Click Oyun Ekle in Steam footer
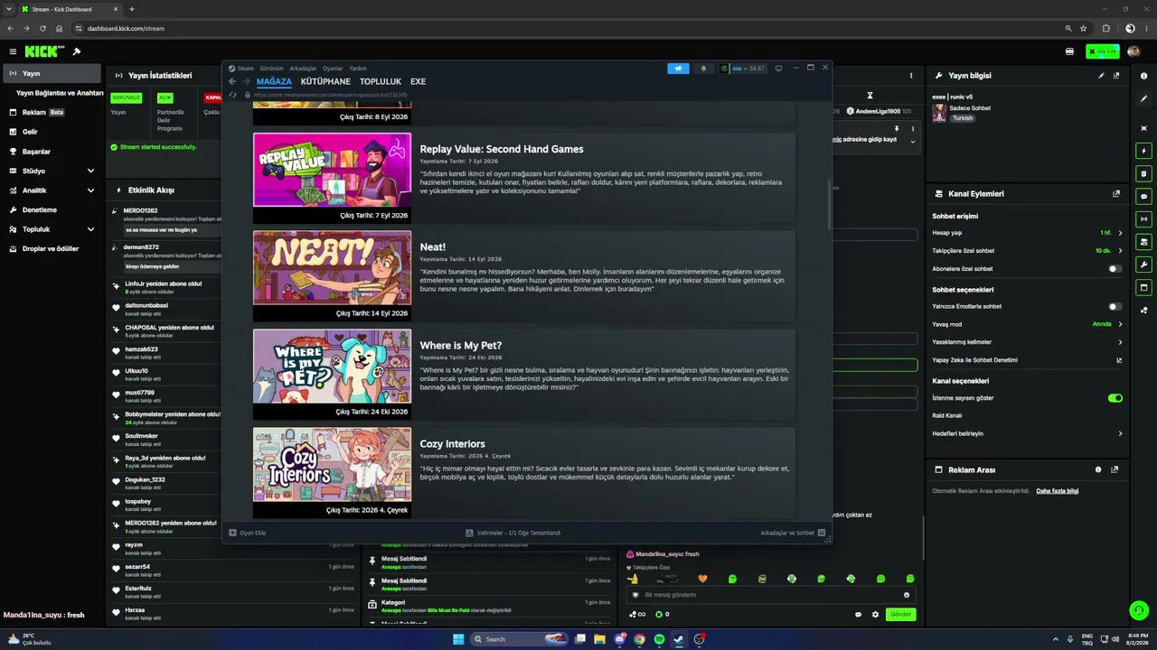 [x=248, y=533]
